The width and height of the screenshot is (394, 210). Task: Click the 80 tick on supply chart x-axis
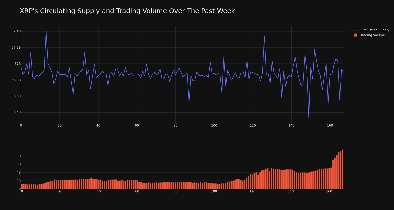[x=175, y=125]
